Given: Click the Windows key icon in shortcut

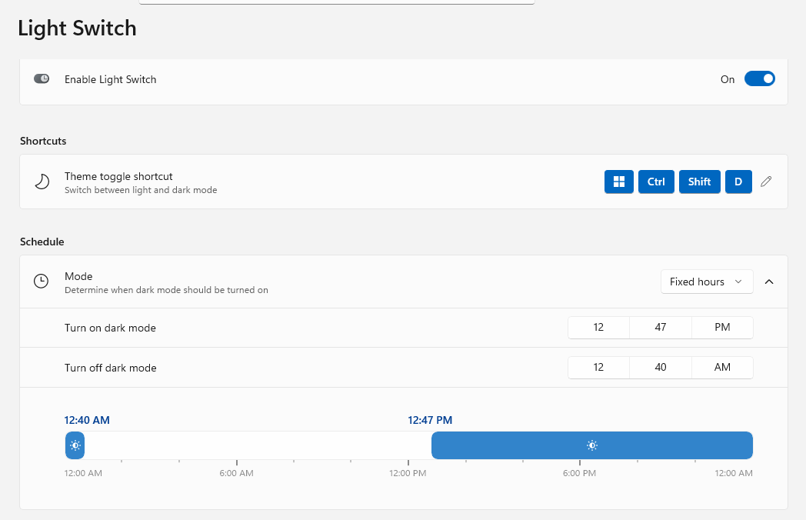Looking at the screenshot, I should pos(619,182).
